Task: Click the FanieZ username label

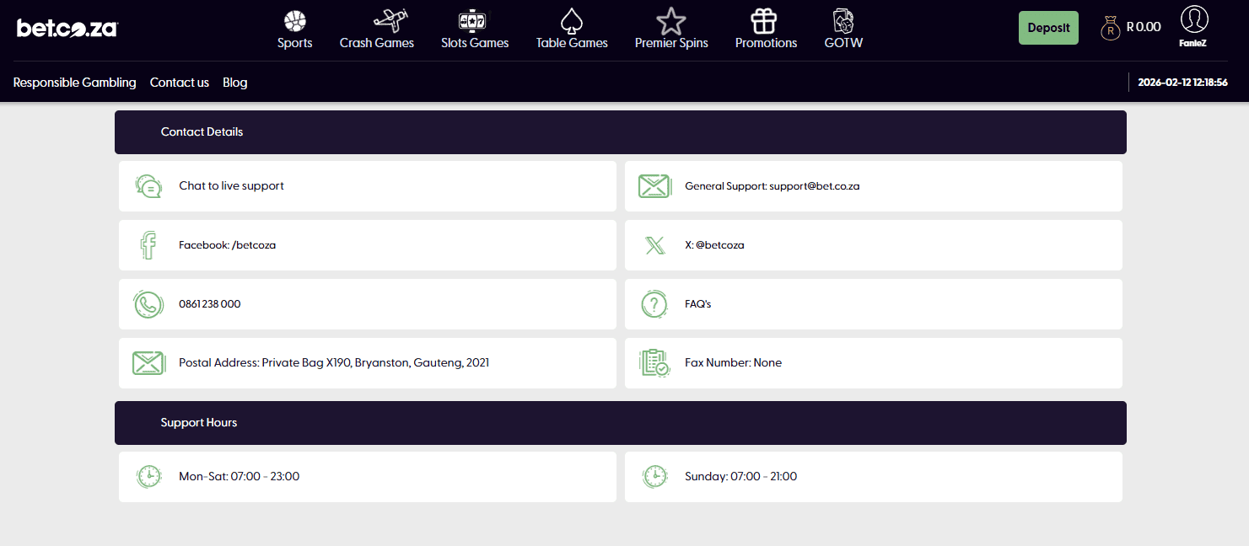Action: pyautogui.click(x=1192, y=43)
